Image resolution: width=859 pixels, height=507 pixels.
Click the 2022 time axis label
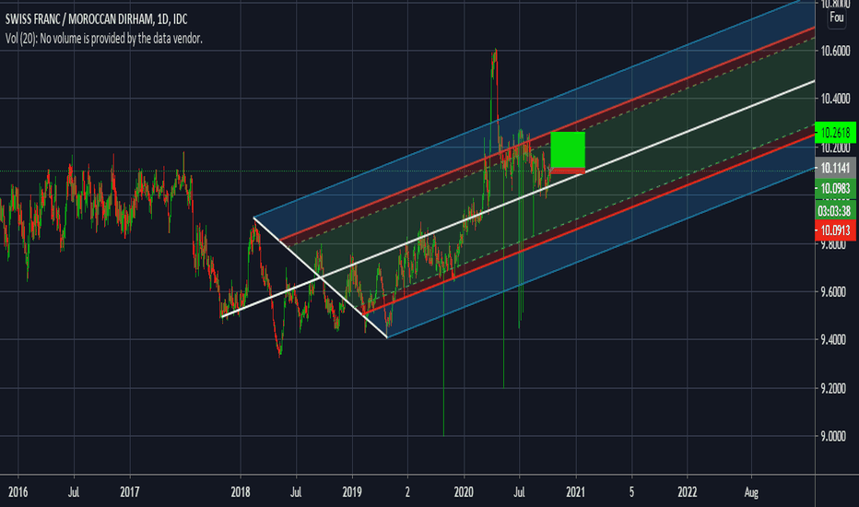pyautogui.click(x=687, y=491)
